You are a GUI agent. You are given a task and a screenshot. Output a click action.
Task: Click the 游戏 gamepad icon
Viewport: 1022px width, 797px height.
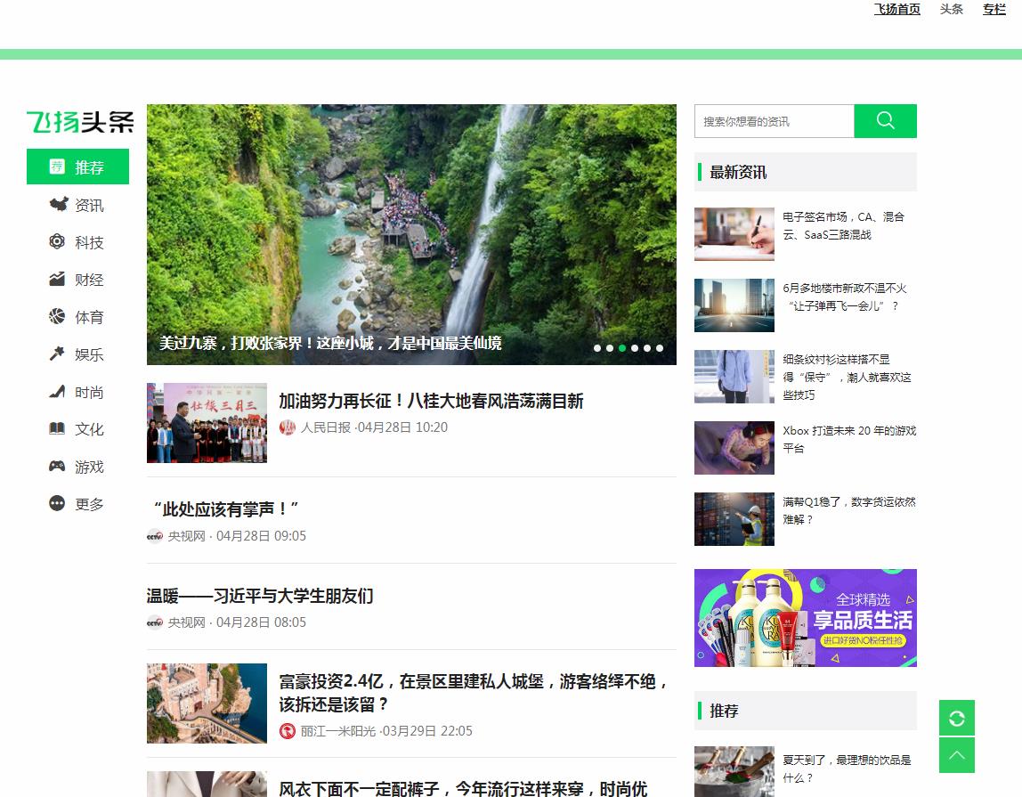tap(57, 466)
